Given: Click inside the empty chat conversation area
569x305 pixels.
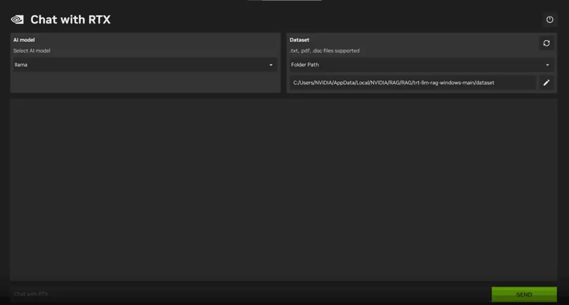Looking at the screenshot, I should tap(283, 189).
